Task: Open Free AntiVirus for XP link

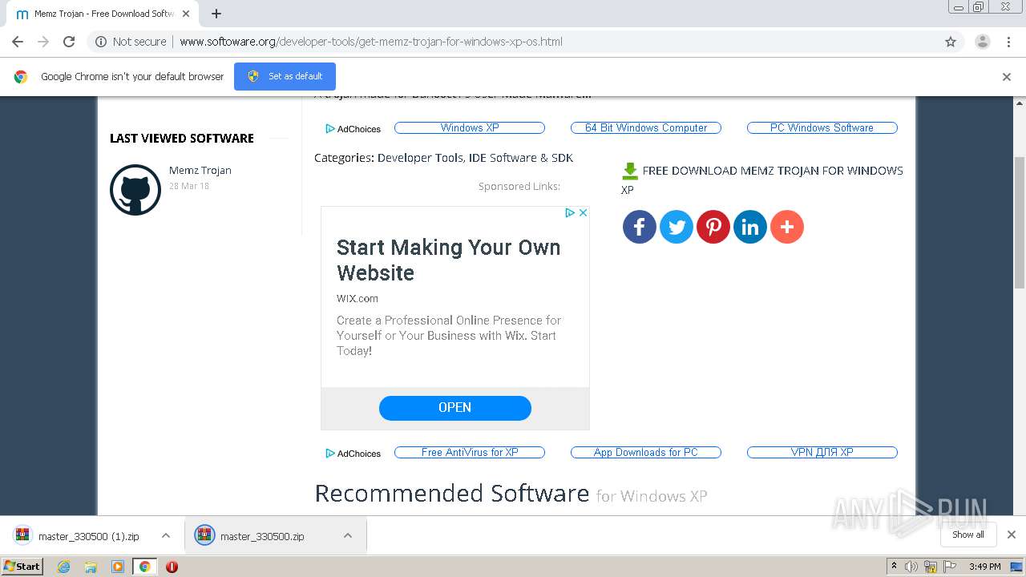Action: (470, 452)
